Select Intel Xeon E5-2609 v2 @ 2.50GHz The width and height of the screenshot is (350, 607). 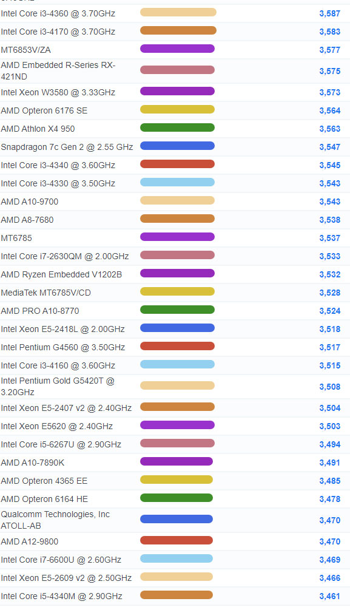coord(66,578)
